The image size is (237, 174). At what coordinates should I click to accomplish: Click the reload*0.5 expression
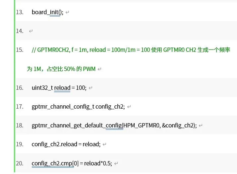pyautogui.click(x=98, y=163)
